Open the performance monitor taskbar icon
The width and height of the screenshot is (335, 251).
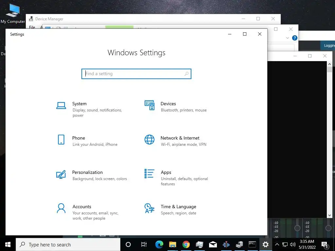click(199, 244)
